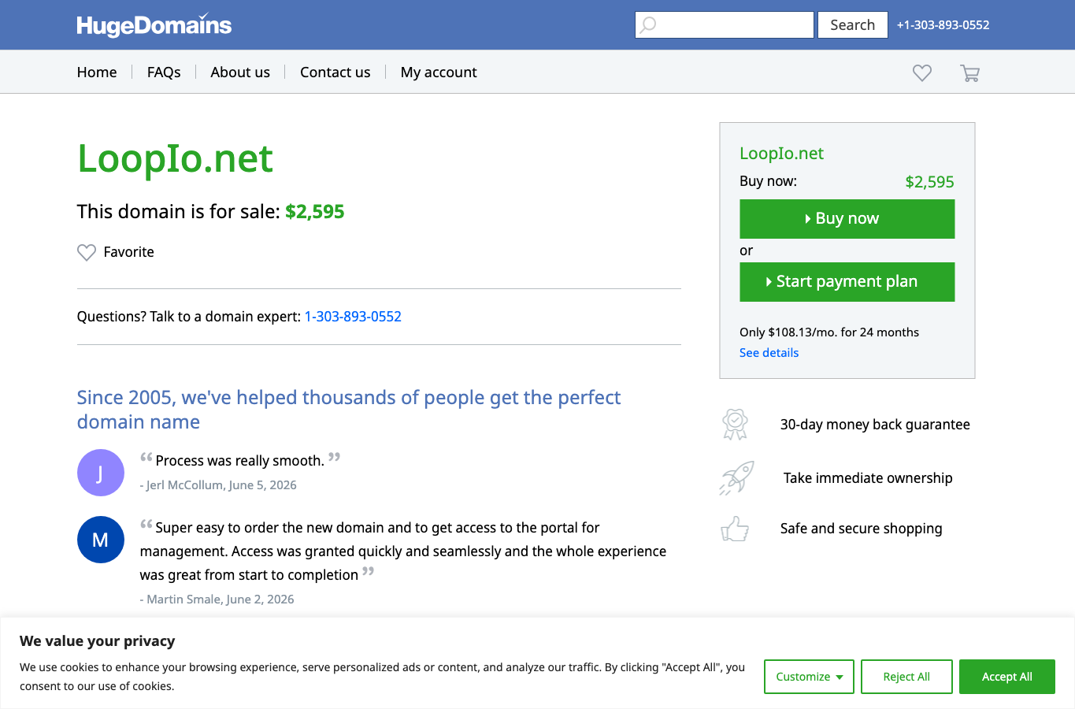
Task: Open the FAQs menu item
Action: (x=164, y=72)
